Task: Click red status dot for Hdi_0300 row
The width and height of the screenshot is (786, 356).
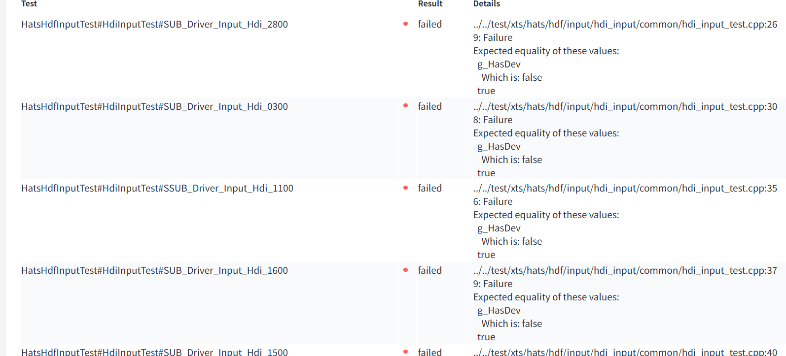Action: pyautogui.click(x=405, y=105)
